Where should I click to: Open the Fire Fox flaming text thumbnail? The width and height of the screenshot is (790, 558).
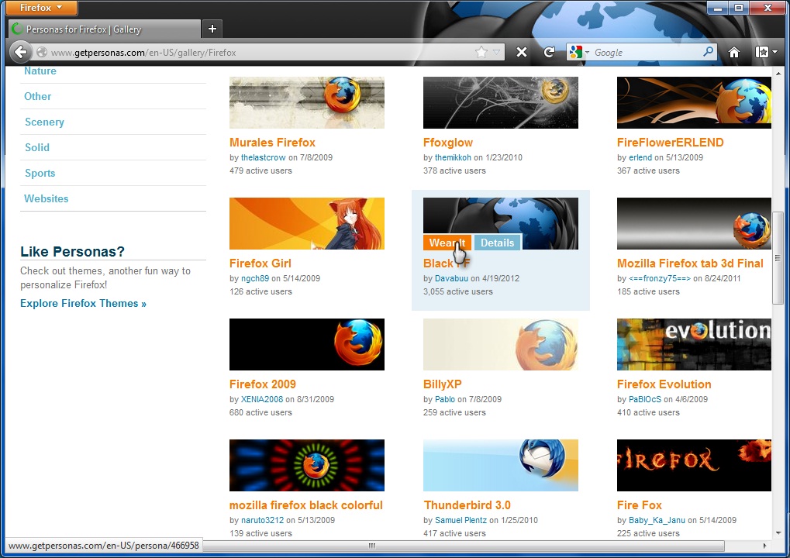(694, 465)
